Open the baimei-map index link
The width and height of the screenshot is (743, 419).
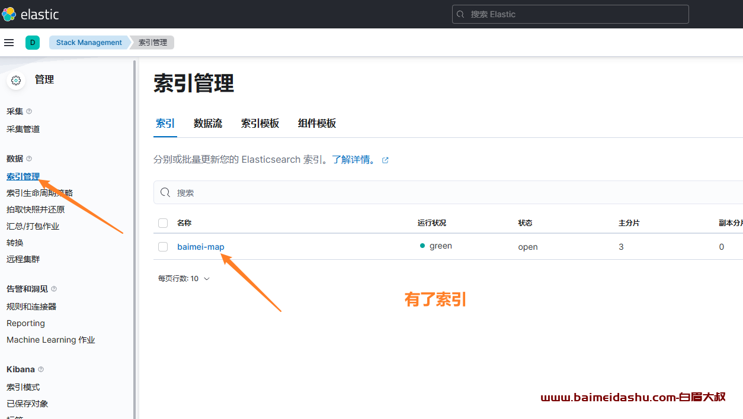coord(201,247)
